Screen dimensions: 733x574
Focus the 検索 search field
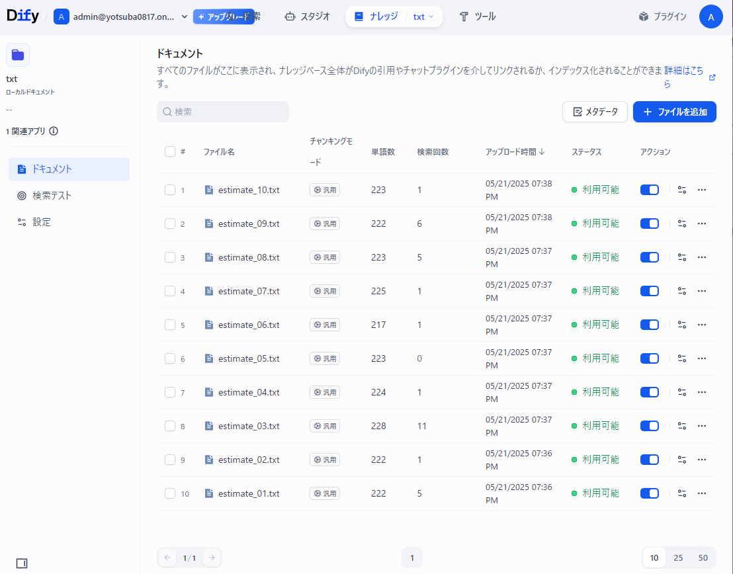click(222, 112)
